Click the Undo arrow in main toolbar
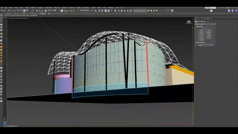 click(2, 11)
